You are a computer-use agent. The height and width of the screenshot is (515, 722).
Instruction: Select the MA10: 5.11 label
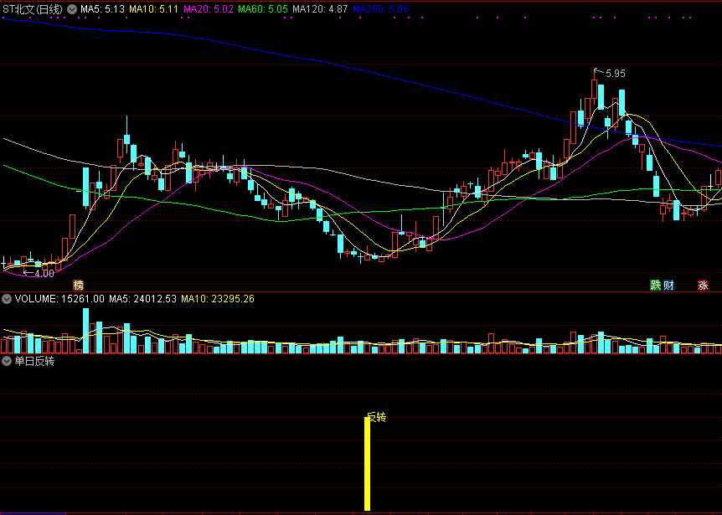pos(153,9)
